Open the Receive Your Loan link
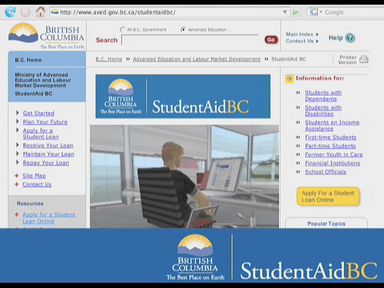This screenshot has height=288, width=384. [48, 145]
